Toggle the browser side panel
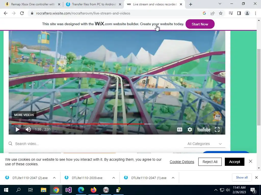 click(239, 13)
